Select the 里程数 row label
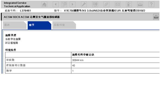 10,60
